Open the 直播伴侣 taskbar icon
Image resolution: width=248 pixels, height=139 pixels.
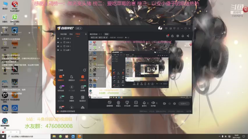tap(79, 137)
